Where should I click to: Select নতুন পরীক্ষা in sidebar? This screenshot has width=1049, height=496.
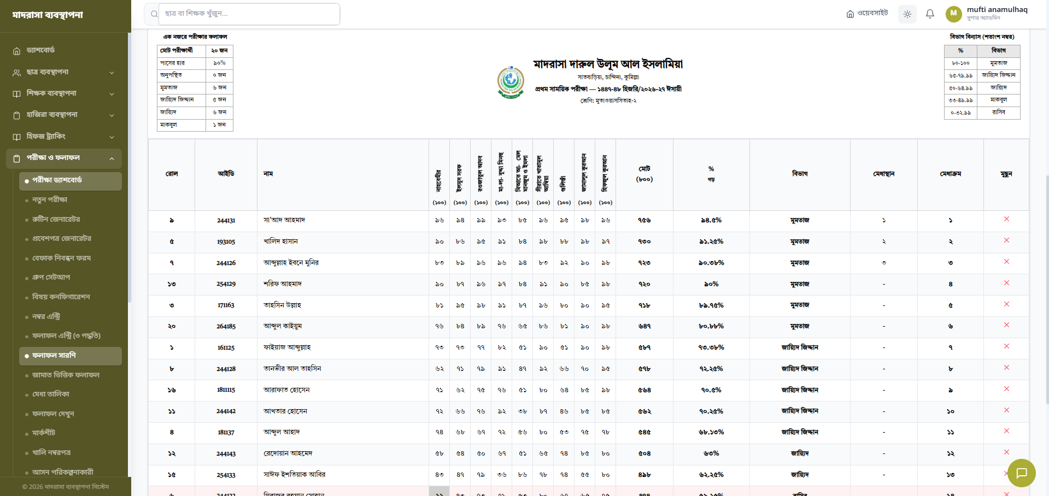[71, 200]
